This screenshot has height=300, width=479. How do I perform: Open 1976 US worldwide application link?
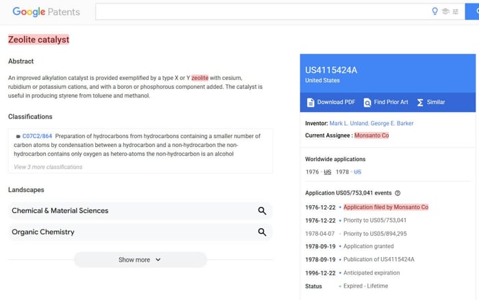[327, 172]
